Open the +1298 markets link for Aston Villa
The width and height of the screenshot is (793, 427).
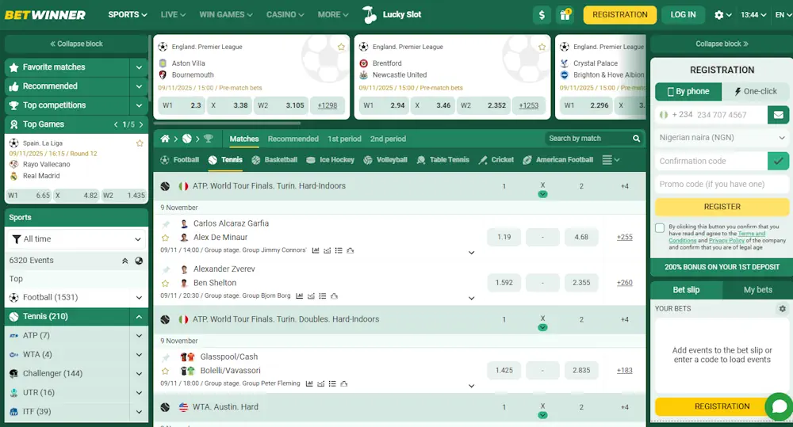(x=328, y=105)
